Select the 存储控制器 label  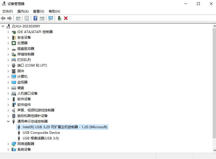26,54
